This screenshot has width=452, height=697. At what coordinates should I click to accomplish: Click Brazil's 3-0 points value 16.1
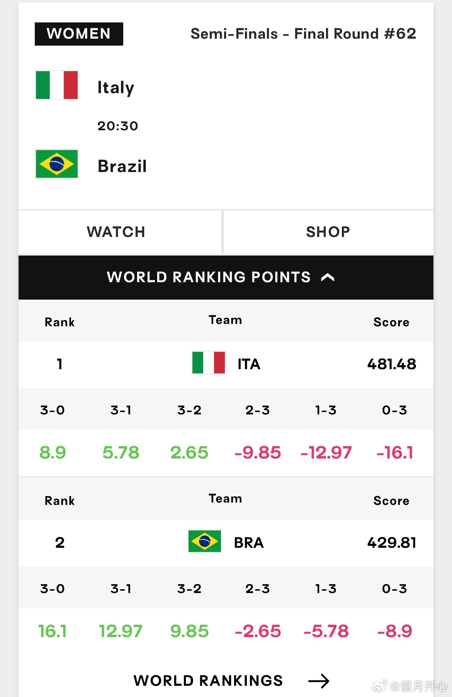point(53,631)
